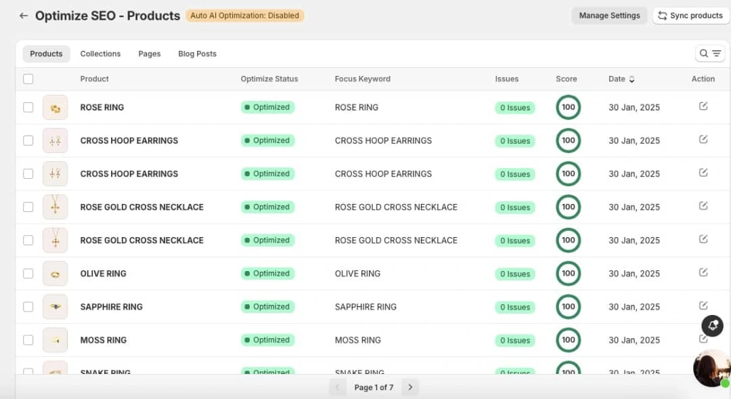The height and width of the screenshot is (399, 731).
Task: Click the SAPPHIRE RING product name
Action: [x=112, y=307]
